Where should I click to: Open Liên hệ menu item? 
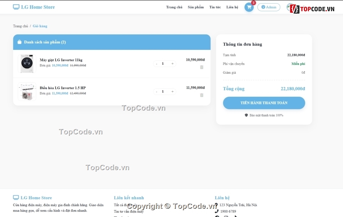[x=232, y=7]
